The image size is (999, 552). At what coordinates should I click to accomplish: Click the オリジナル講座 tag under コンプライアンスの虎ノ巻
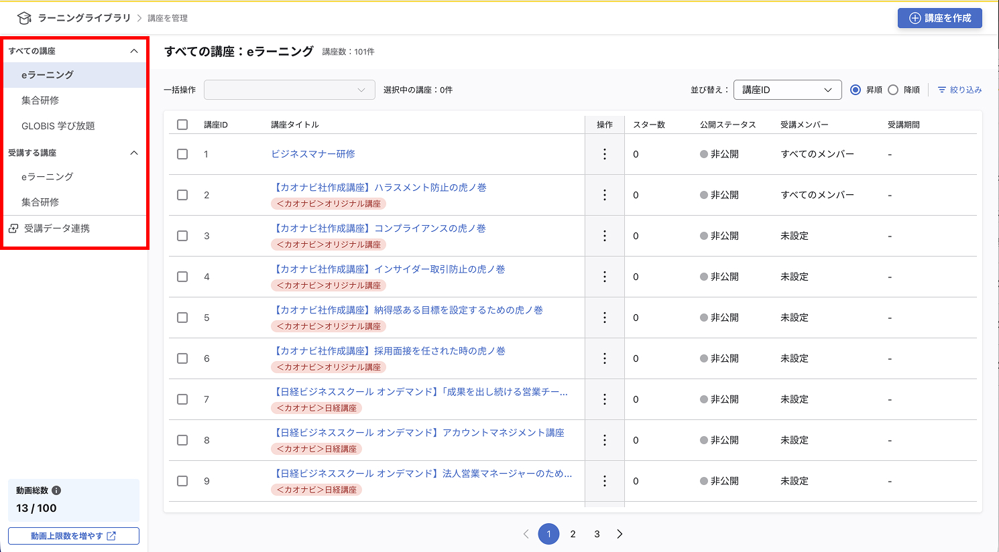click(329, 245)
